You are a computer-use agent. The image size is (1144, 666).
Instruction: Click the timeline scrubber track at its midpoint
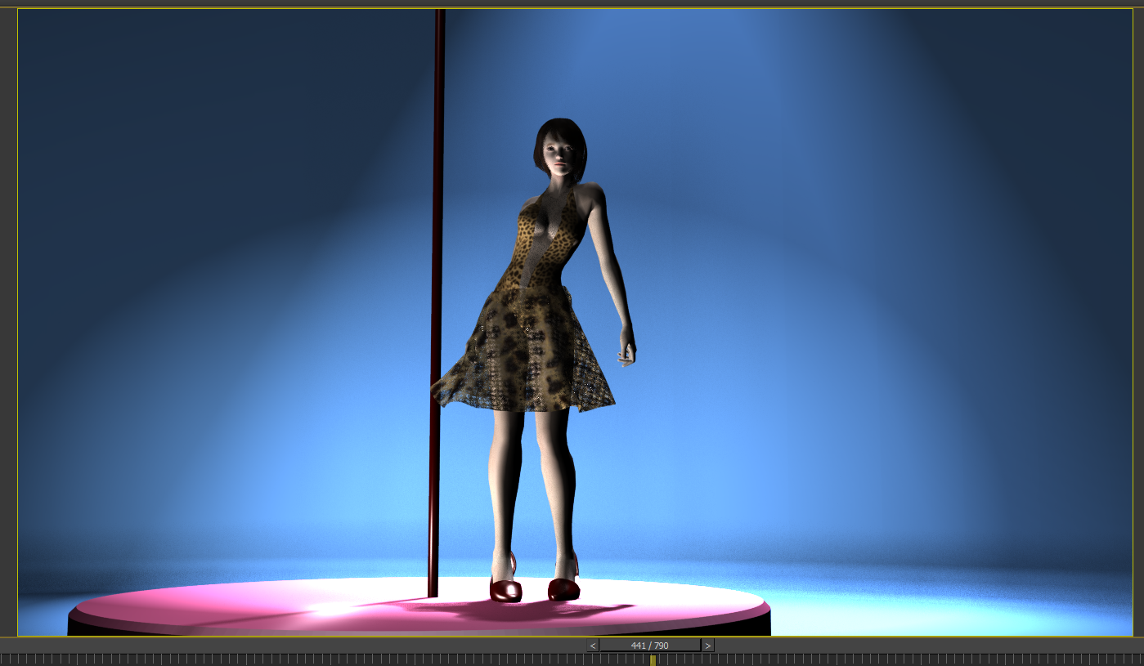tap(572, 658)
